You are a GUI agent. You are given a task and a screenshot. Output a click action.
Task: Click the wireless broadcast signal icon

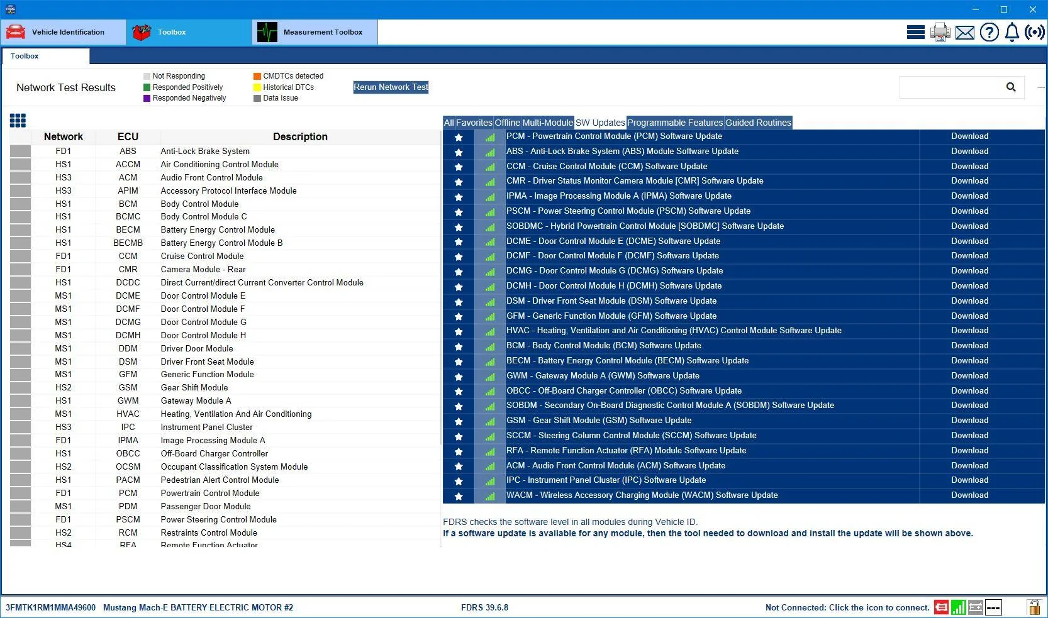tap(1035, 32)
